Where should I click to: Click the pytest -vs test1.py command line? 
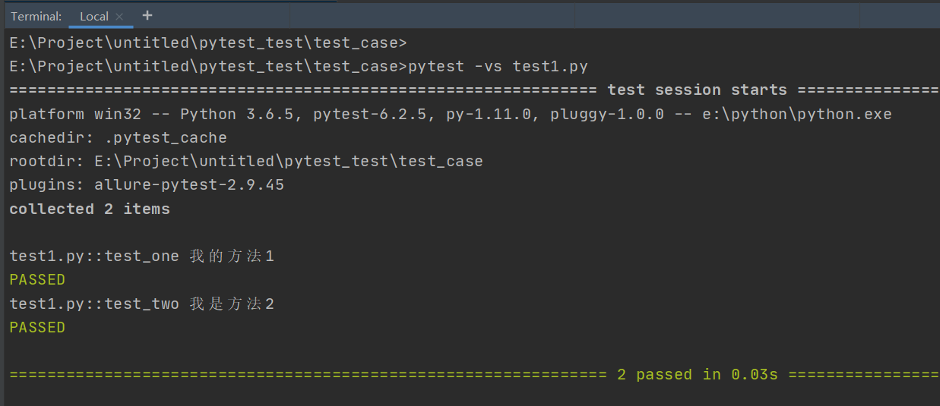coord(498,66)
